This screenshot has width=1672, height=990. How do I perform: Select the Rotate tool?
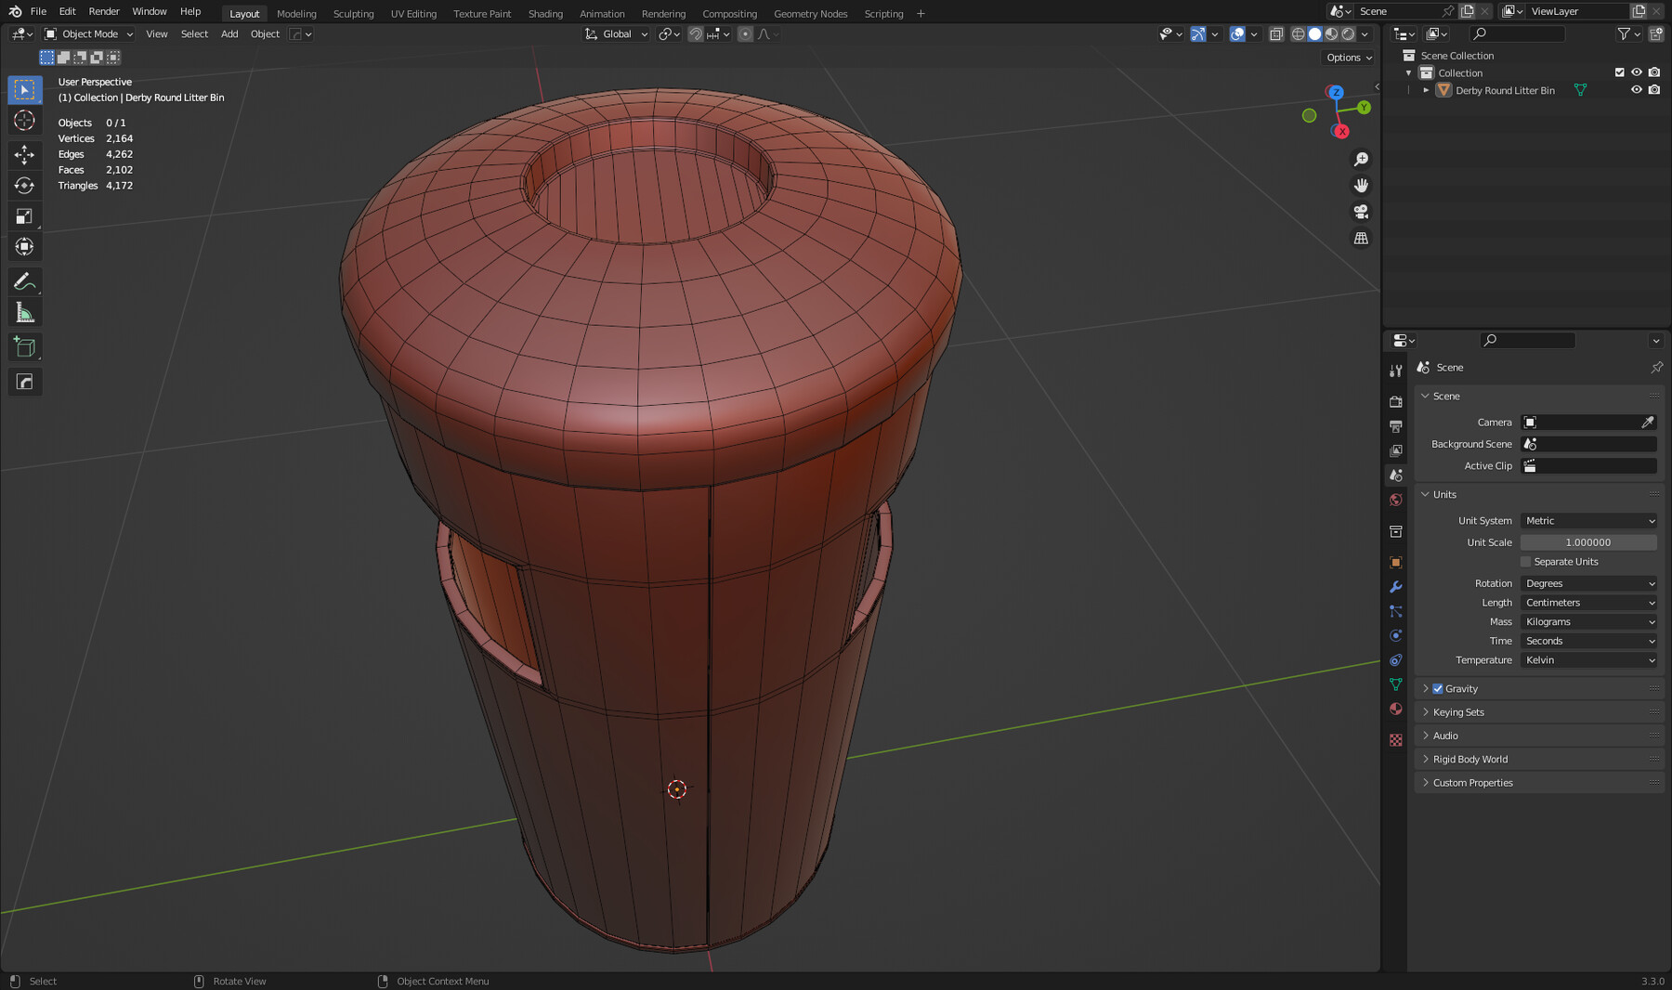click(x=25, y=186)
